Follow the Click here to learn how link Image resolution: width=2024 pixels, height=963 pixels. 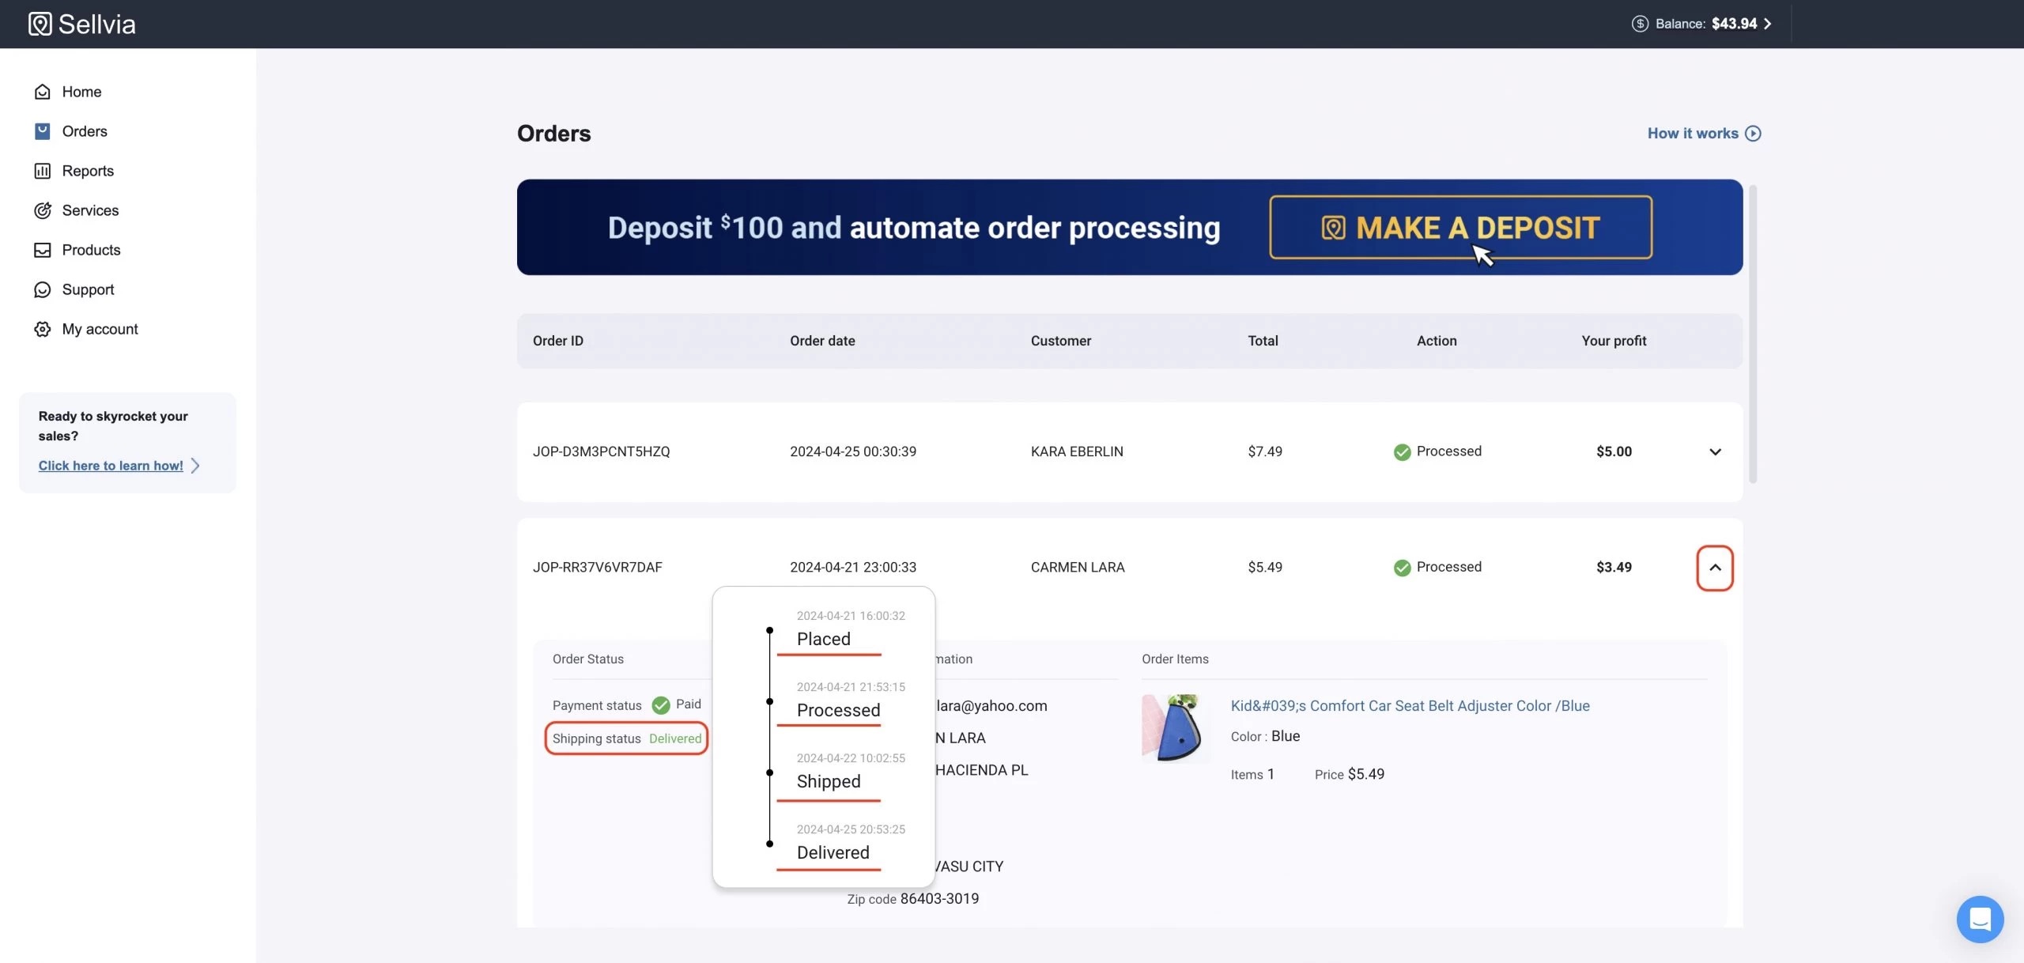[x=111, y=466]
